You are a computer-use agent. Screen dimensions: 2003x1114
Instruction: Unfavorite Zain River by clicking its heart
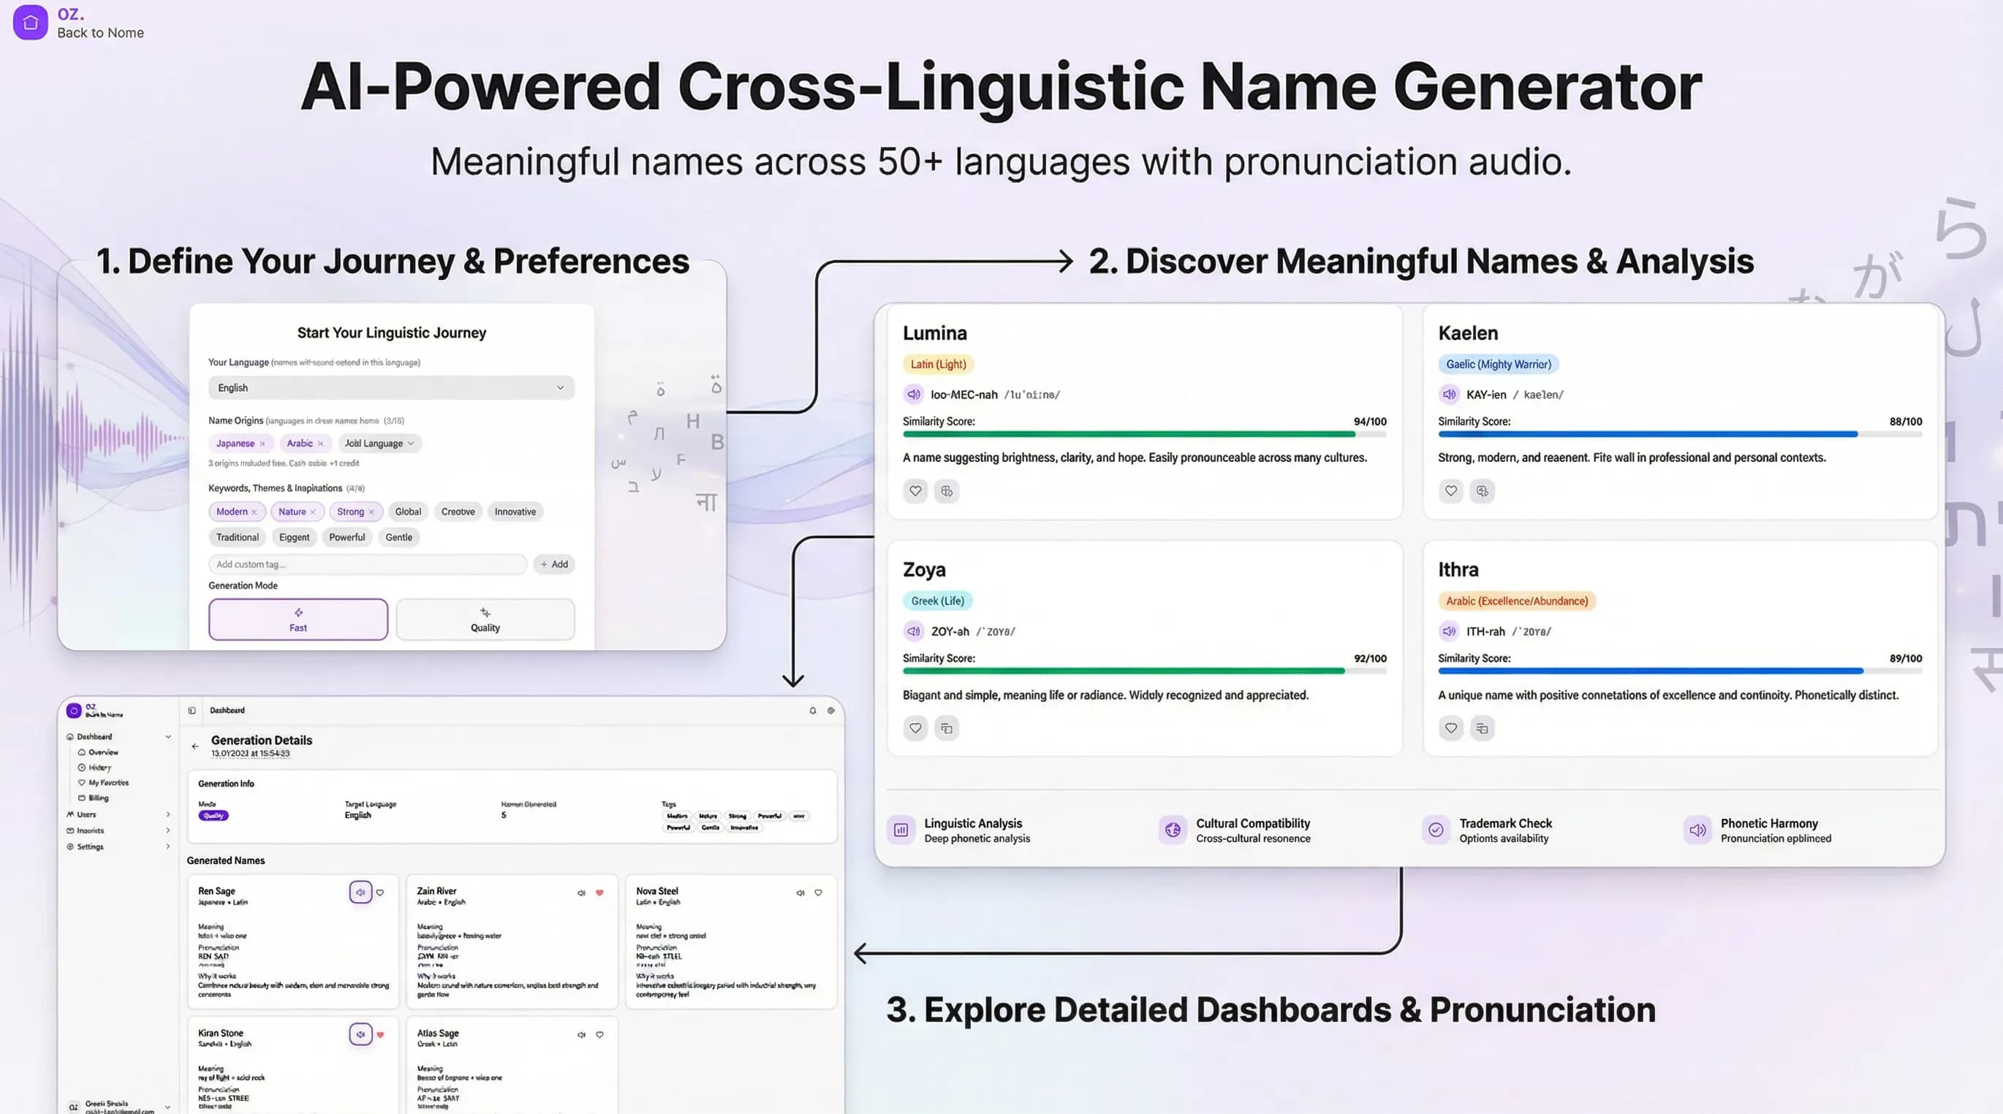pyautogui.click(x=599, y=893)
